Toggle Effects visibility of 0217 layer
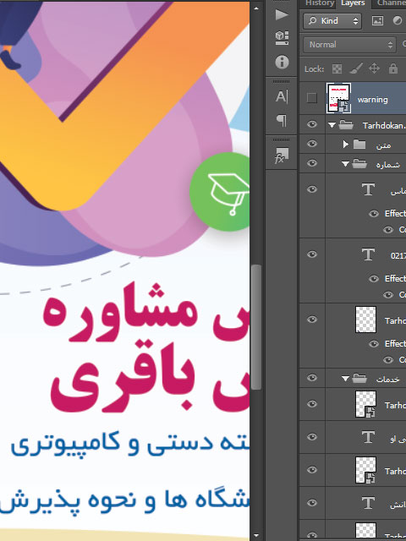 point(374,279)
